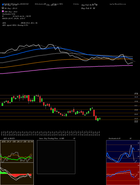140x185 pixels.
Task: Click the 'Intra Day Trading Price & MR' title
Action: click(52, 138)
